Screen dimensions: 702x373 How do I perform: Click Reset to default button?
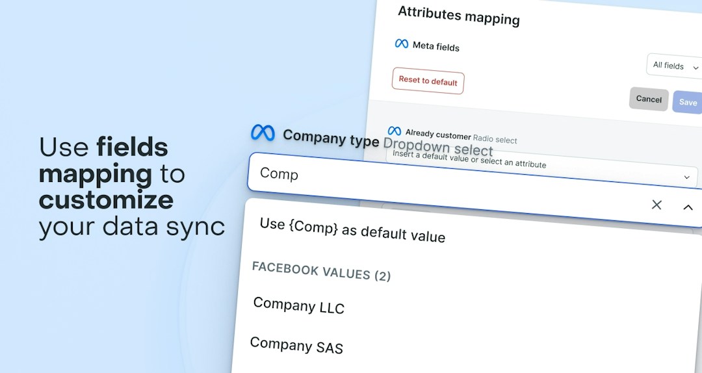[x=428, y=81]
